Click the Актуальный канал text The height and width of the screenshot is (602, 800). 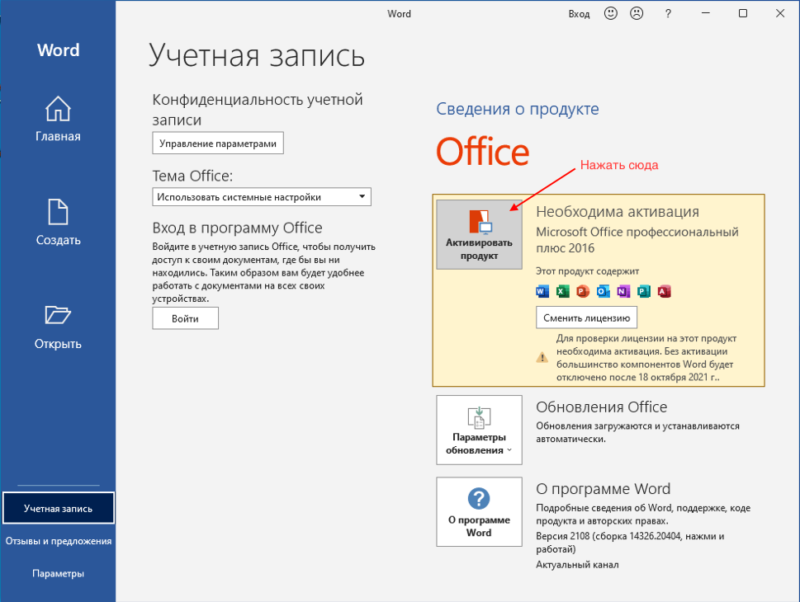pos(577,564)
